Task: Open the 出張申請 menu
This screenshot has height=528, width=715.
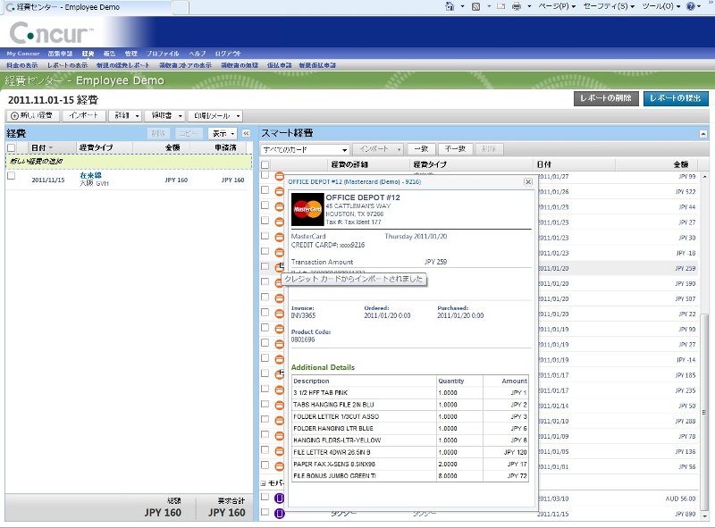Action: coord(60,54)
